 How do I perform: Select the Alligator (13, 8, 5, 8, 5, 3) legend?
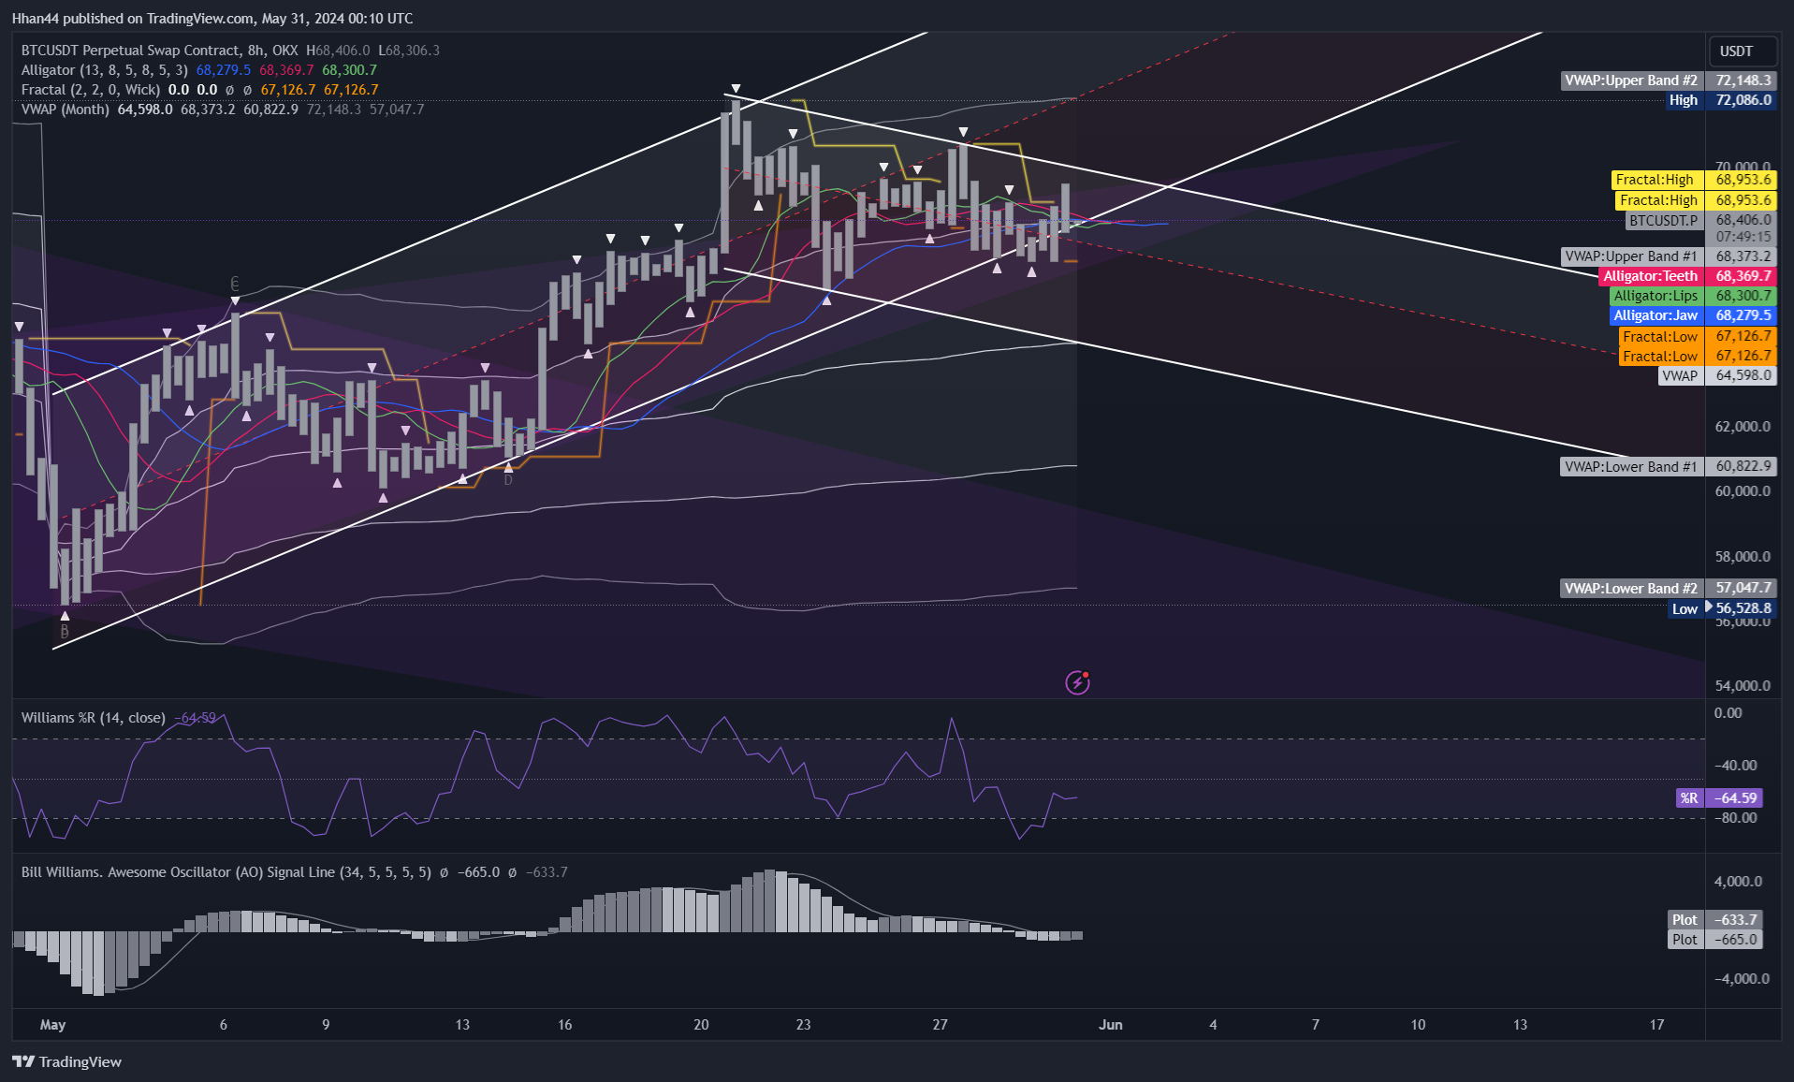click(104, 70)
